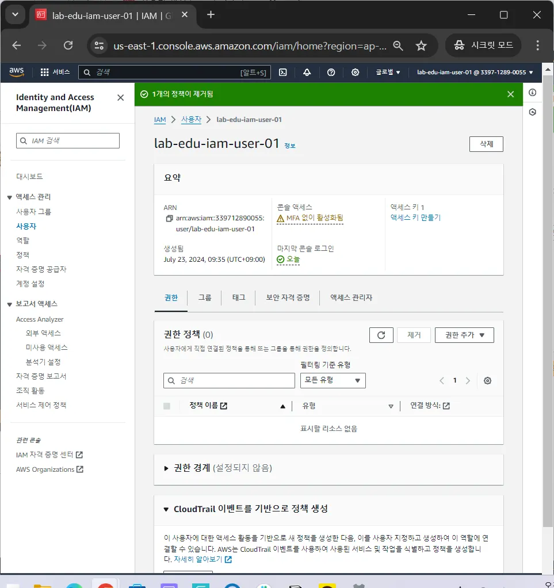554x588 pixels.
Task: Open the tab search dropdown arrow
Action: coord(15,14)
